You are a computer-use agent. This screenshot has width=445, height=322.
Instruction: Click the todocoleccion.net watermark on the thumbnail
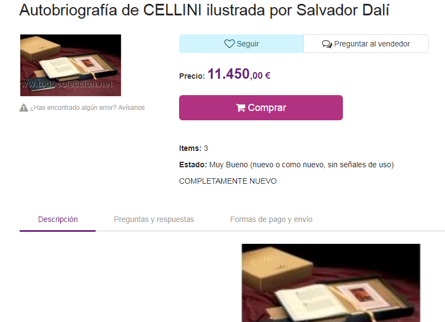coord(67,84)
